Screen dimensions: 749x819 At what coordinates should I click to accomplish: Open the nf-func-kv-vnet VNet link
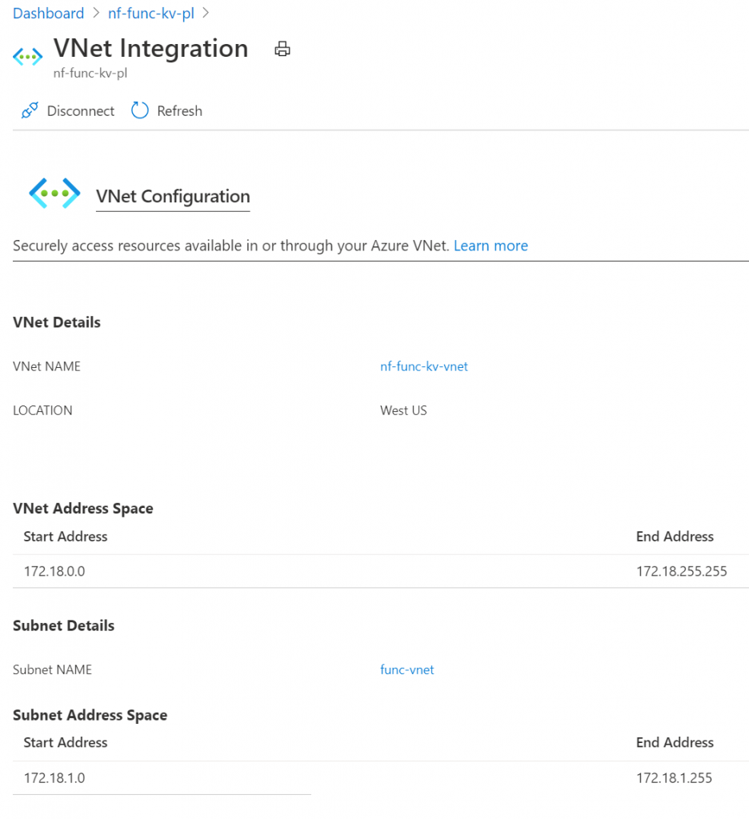[x=424, y=366]
